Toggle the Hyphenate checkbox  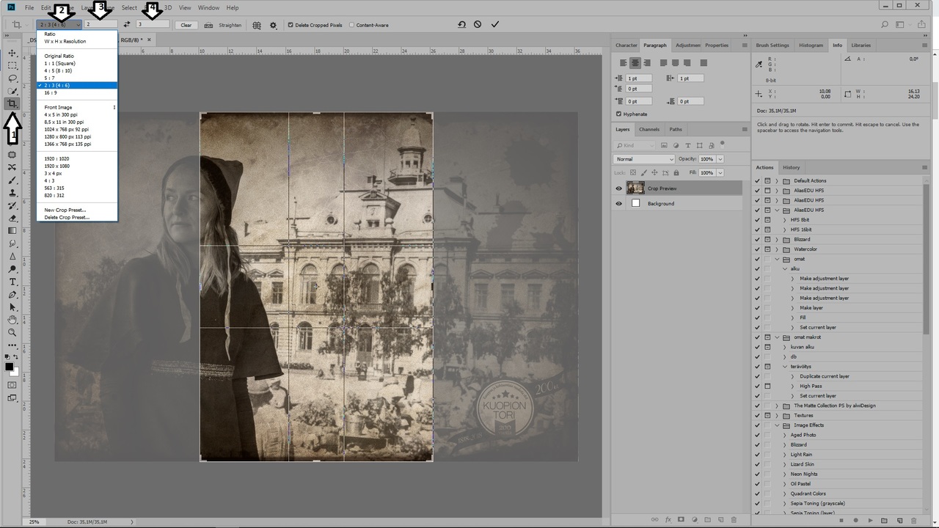619,114
